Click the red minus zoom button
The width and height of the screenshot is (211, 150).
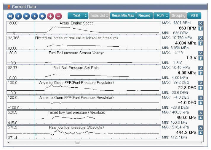[58, 16]
